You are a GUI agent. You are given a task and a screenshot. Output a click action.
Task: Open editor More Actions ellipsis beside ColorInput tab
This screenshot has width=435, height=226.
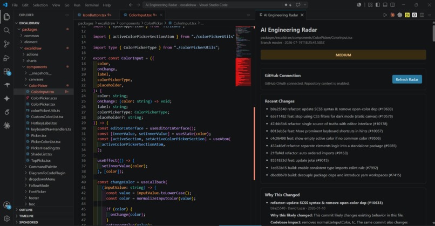(248, 15)
